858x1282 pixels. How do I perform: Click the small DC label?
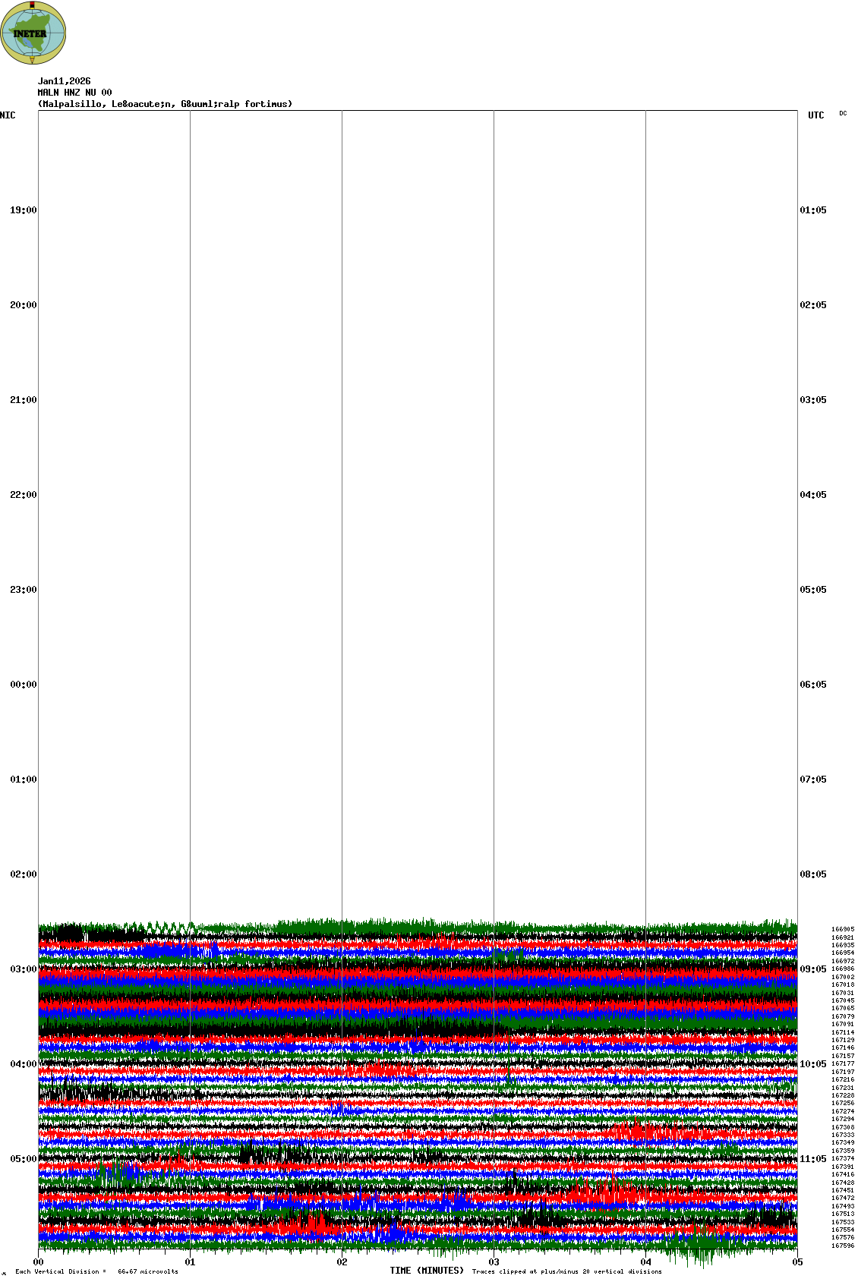843,114
